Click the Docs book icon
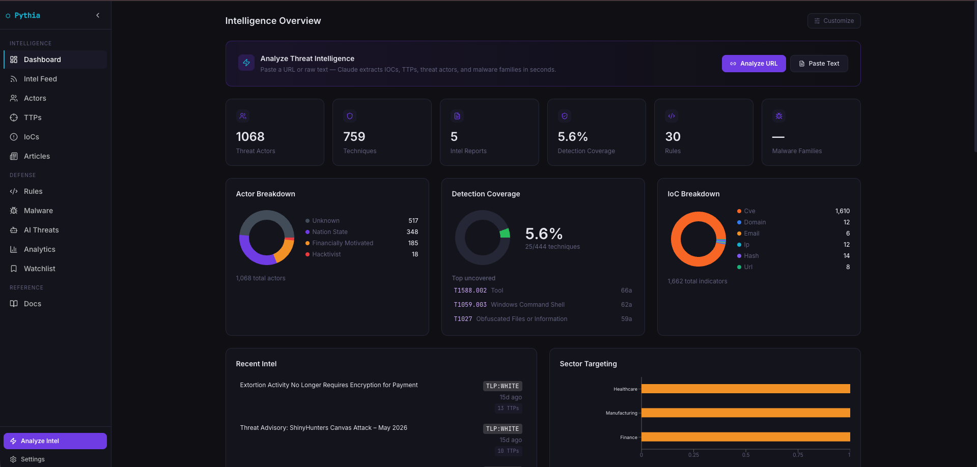Viewport: 977px width, 467px height. 14,304
